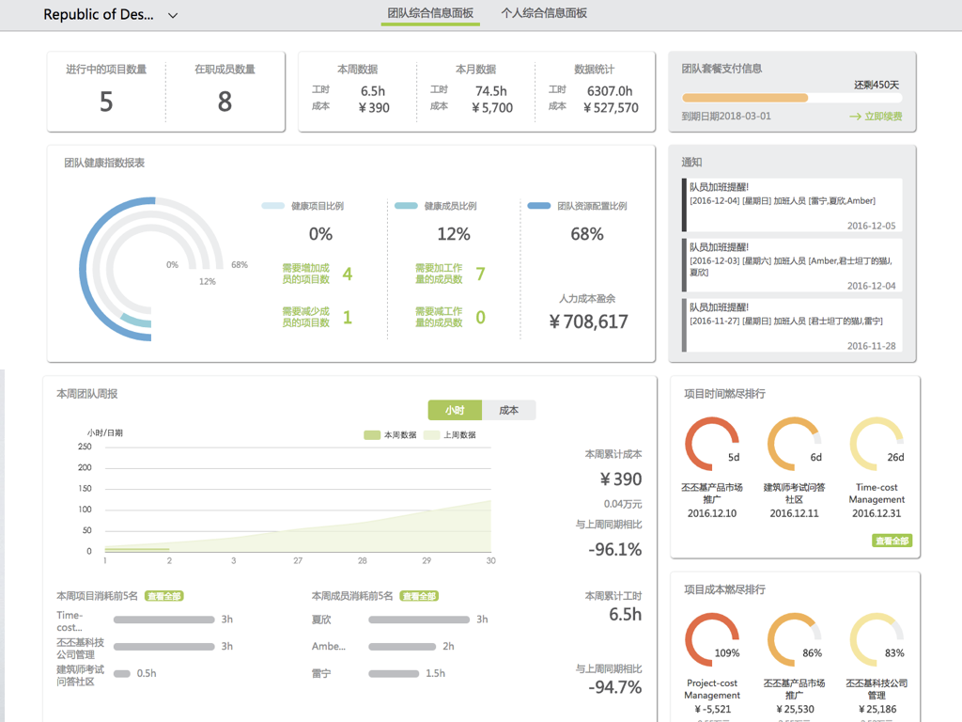Toggle 上周数据 legend in chart
Image resolution: width=962 pixels, height=722 pixels.
[x=449, y=435]
